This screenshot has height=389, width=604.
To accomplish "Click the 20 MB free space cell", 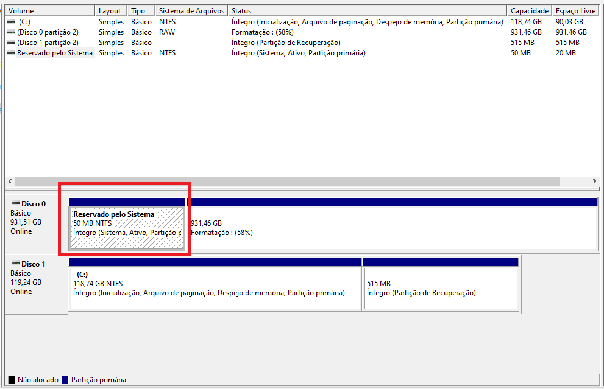I will point(566,53).
